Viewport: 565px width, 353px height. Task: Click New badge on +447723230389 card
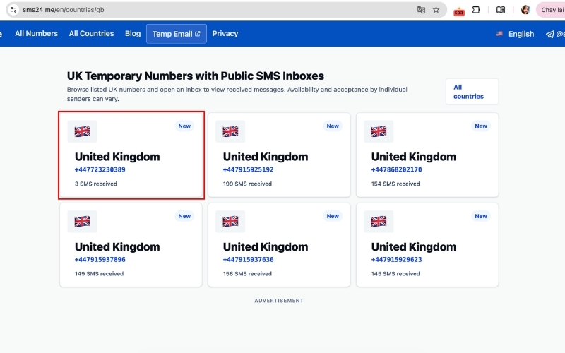pos(184,126)
